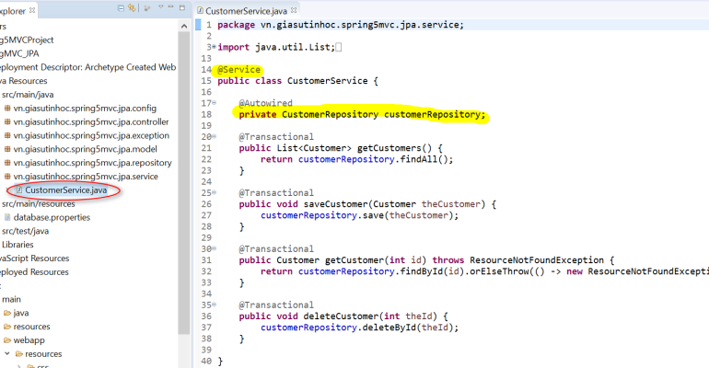
Task: Click the CustomerService.java file icon in tree
Action: point(19,190)
